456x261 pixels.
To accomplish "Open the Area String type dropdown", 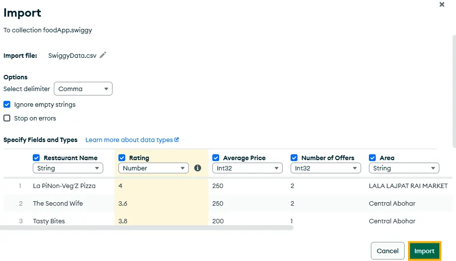I will [404, 168].
